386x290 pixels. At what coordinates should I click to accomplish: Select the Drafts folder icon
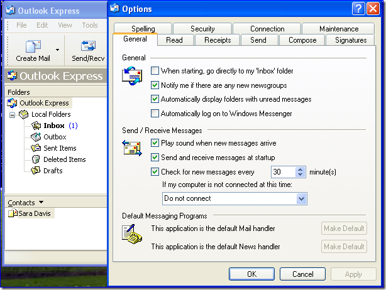tap(36, 170)
